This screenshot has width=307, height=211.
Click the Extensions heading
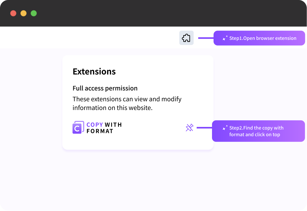coord(94,71)
